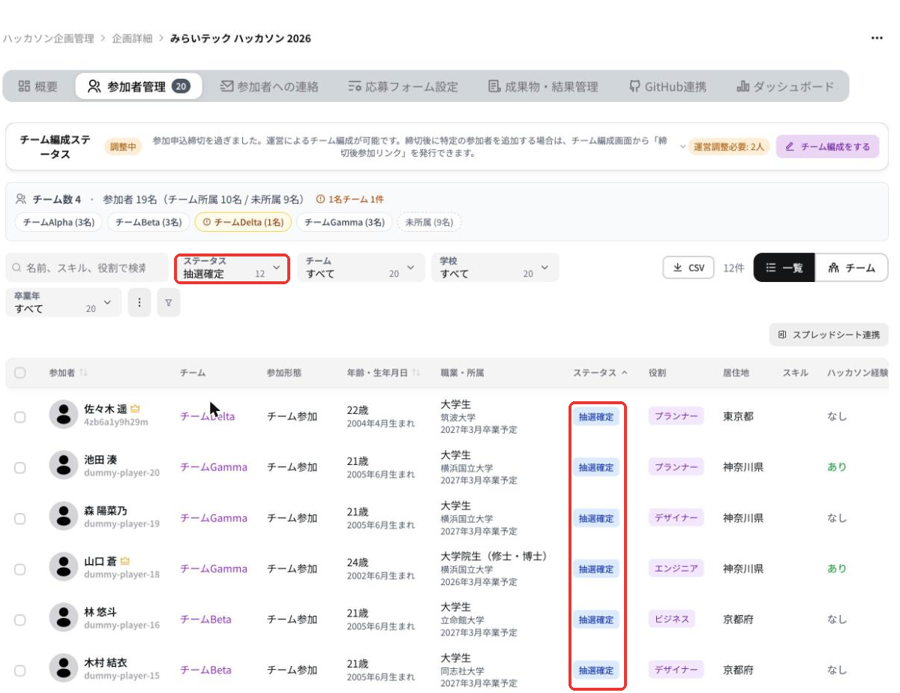Sort by 参加者 column arrows
The height and width of the screenshot is (693, 900).
[83, 373]
